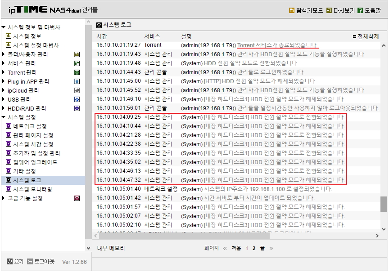Click the horizontal scrollbar right arrow
Image resolution: width=389 pixels, height=272 pixels.
(x=377, y=236)
